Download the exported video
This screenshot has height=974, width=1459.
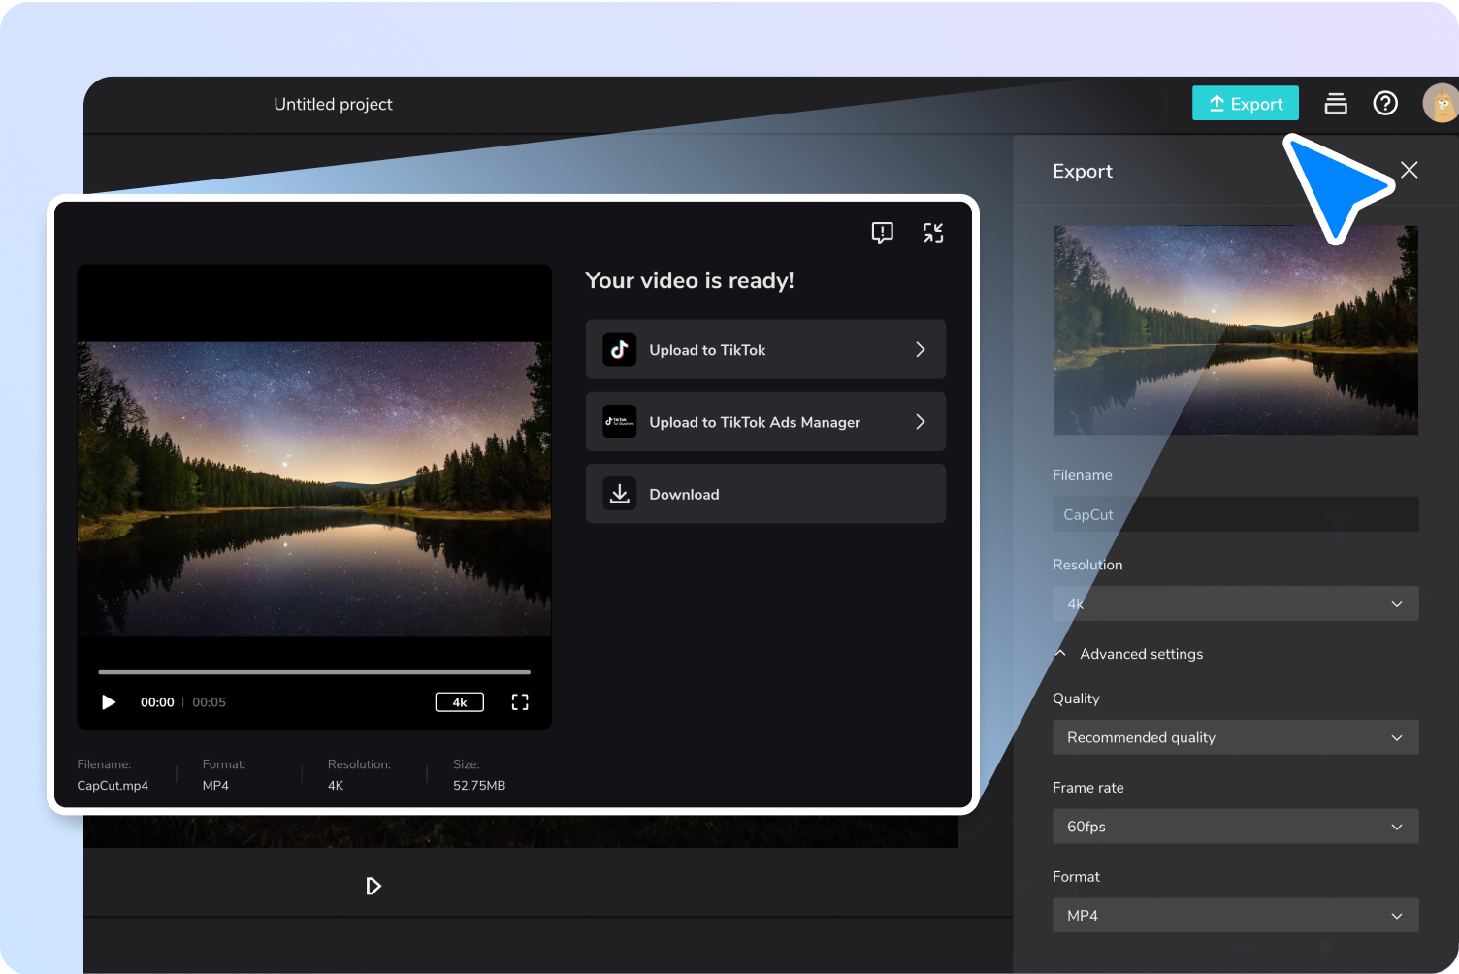pyautogui.click(x=765, y=494)
